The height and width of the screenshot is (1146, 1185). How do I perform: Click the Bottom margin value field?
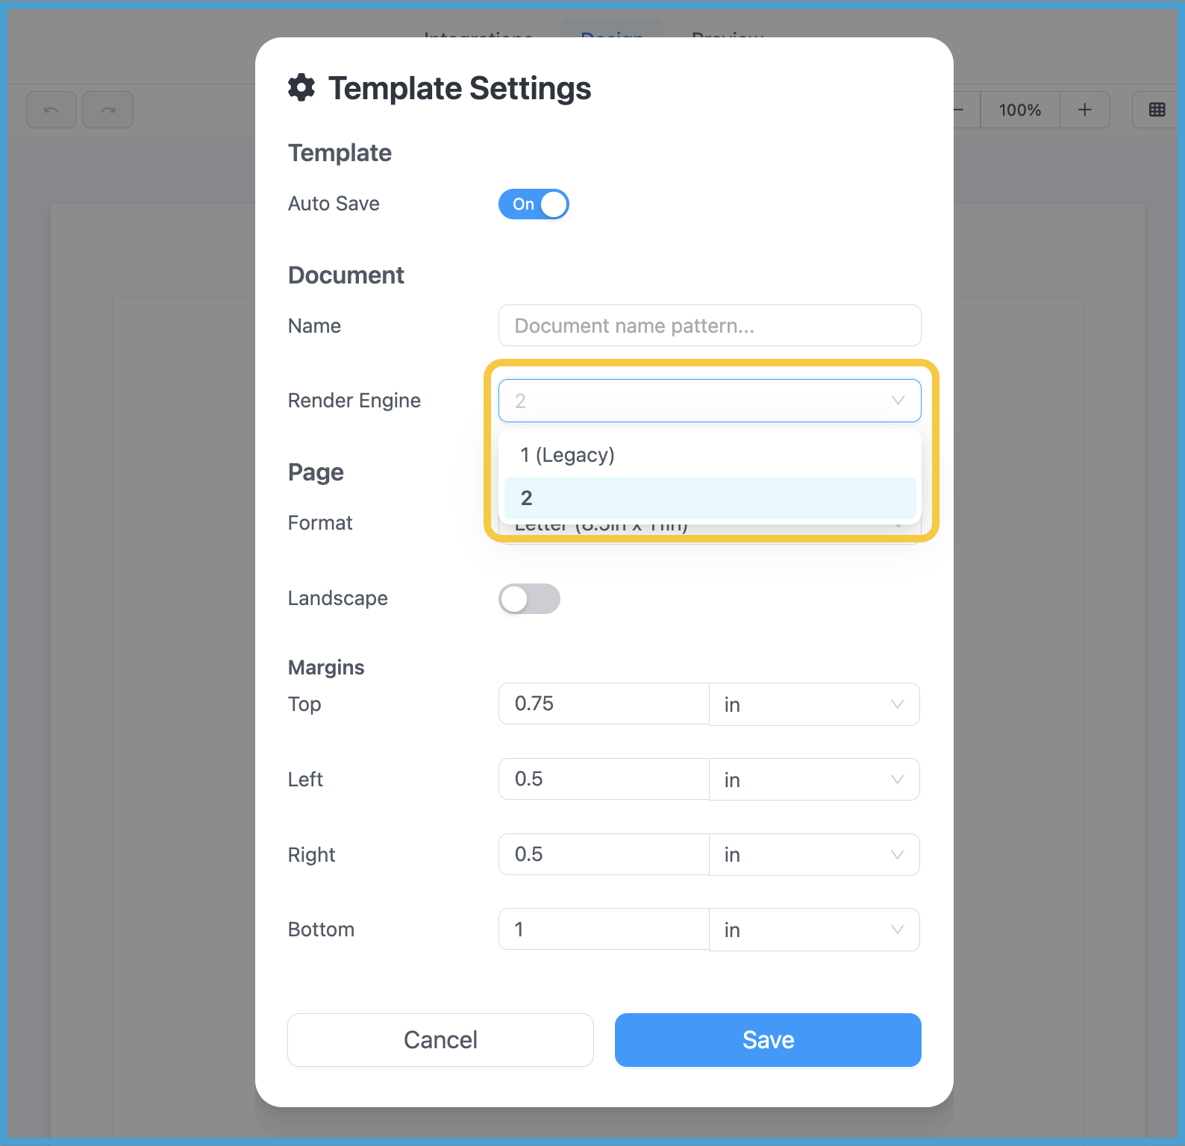point(603,929)
